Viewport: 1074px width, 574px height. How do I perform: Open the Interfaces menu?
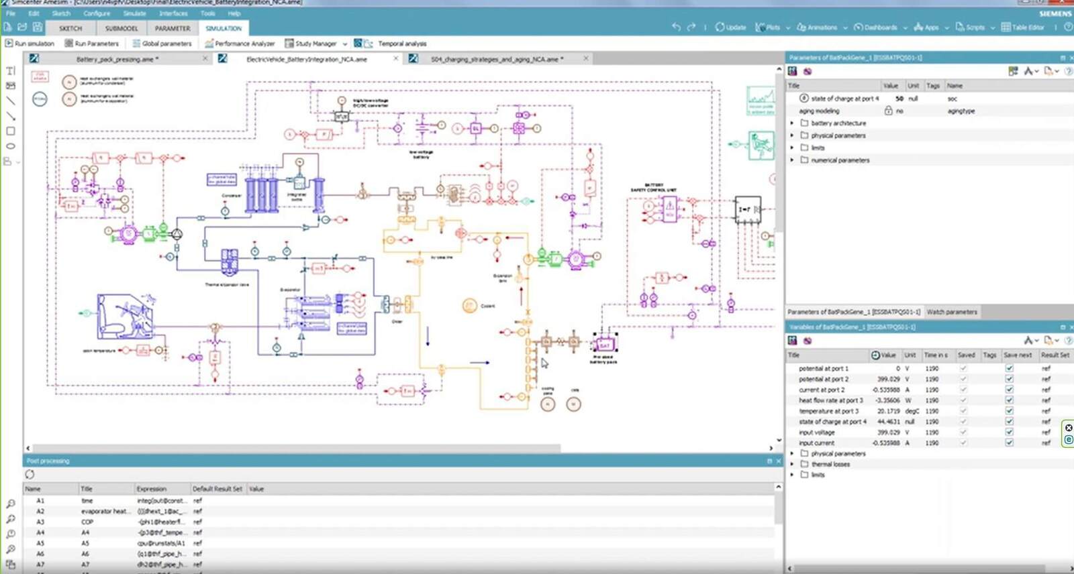tap(173, 13)
